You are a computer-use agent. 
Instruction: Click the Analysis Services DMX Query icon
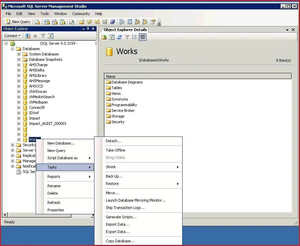click(x=55, y=22)
